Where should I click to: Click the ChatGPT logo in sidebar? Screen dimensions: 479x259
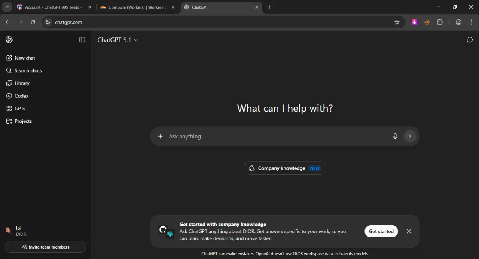point(9,40)
